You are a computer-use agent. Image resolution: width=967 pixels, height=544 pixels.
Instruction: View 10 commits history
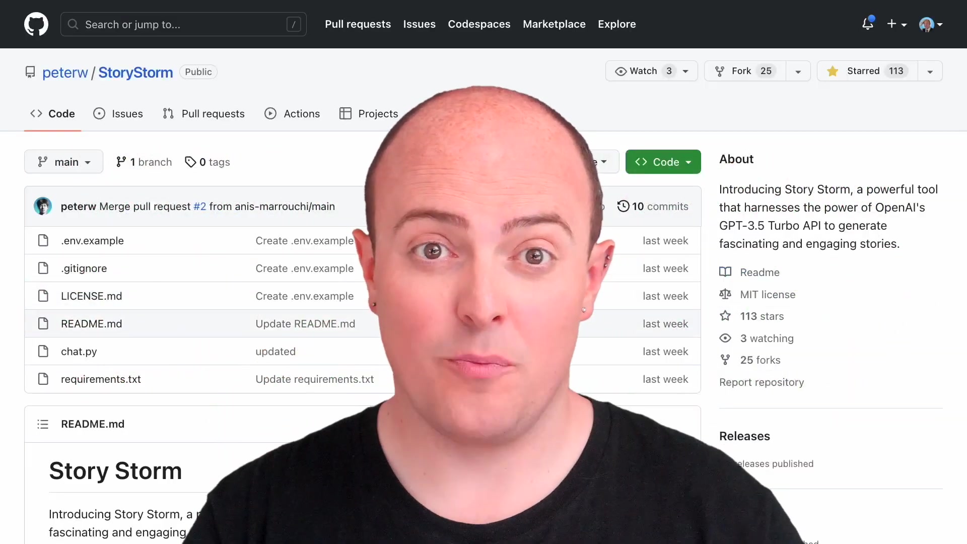[x=653, y=207]
